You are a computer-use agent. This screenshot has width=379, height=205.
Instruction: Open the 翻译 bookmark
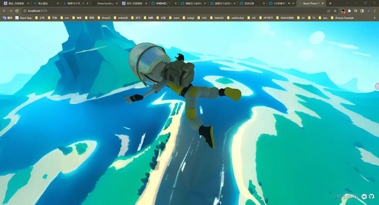pyautogui.click(x=8, y=18)
